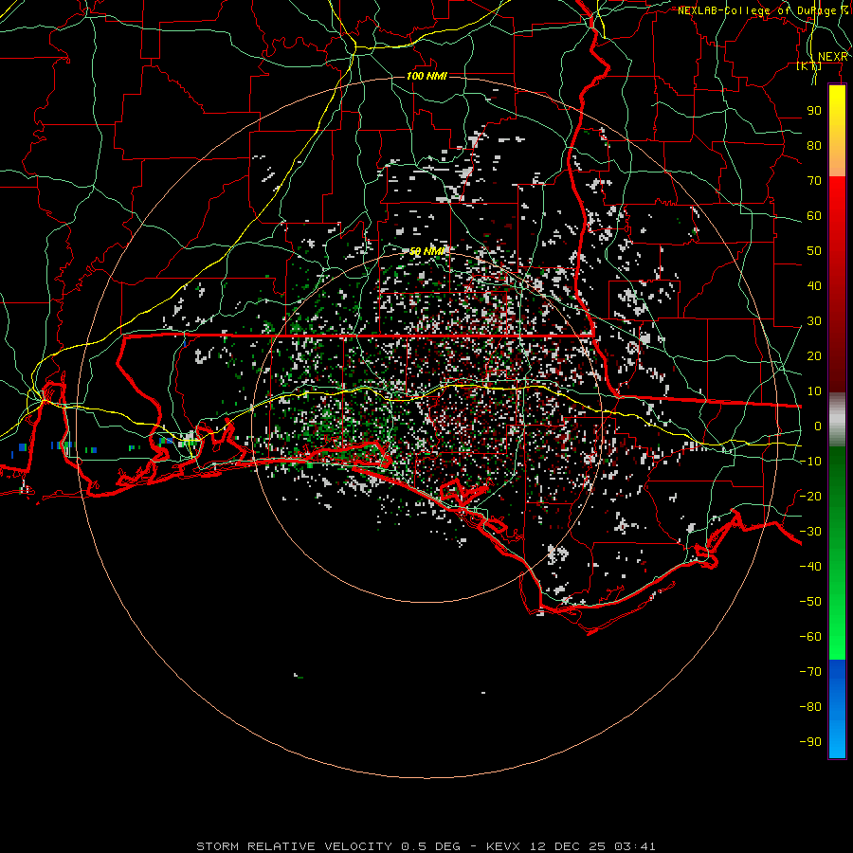
Task: Click the 70 label on the velocity scale
Action: coord(814,181)
